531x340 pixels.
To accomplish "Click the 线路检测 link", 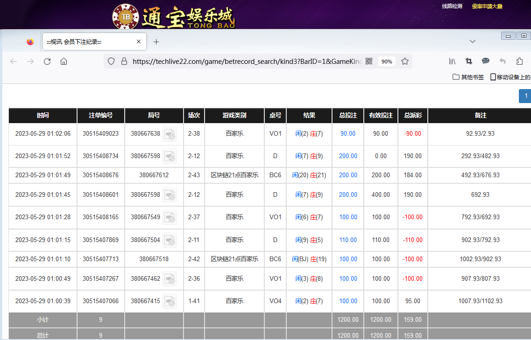I will [x=452, y=6].
